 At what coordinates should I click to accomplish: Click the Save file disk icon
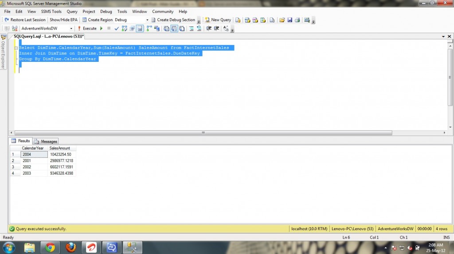(290, 20)
